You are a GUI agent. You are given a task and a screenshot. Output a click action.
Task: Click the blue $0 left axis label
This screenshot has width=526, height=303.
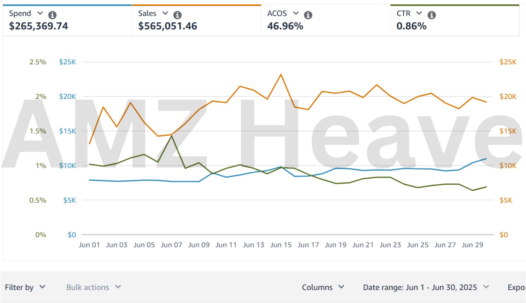(72, 235)
